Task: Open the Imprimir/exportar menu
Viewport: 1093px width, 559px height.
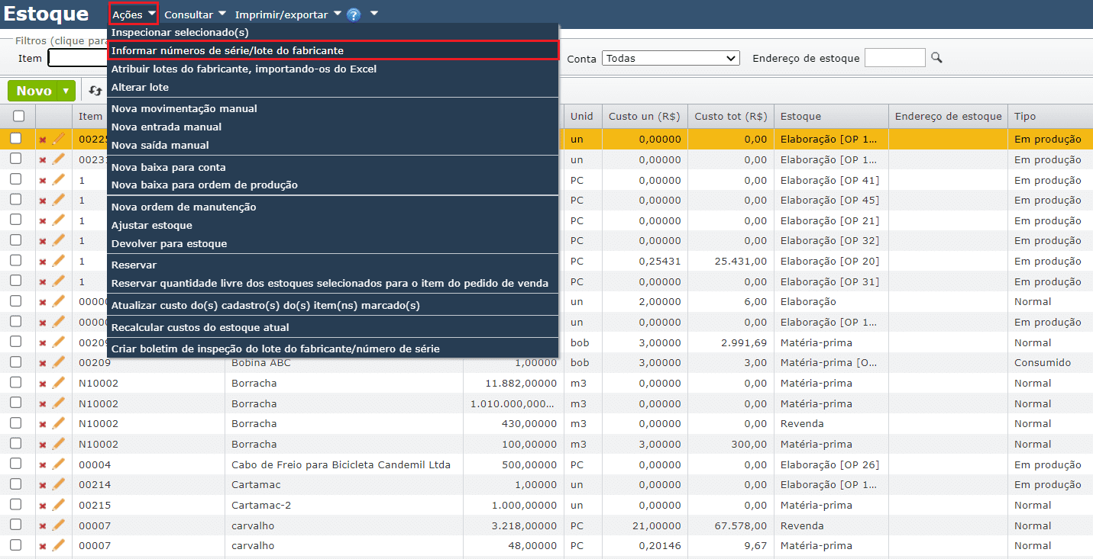Action: click(288, 14)
